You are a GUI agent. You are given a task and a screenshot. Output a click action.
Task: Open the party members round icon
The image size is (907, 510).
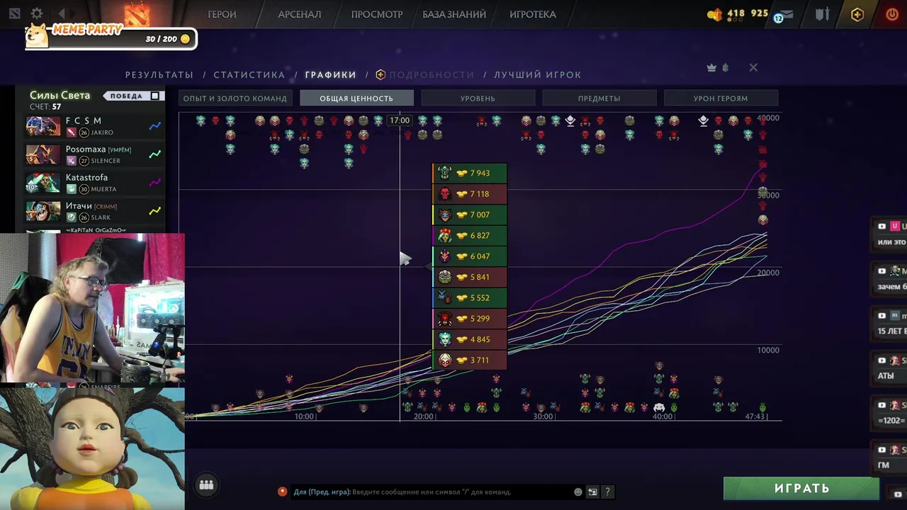206,485
